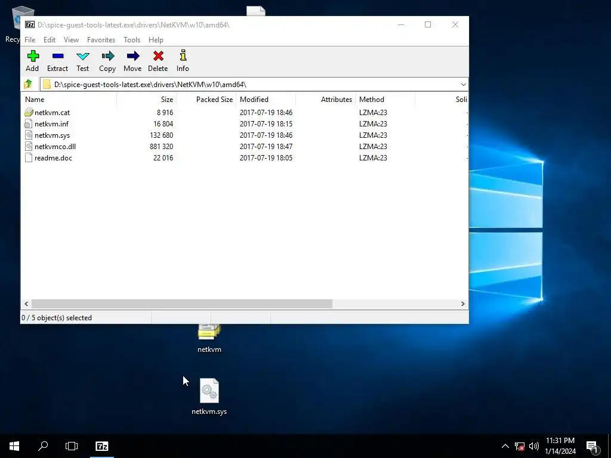Open the Info toolbar icon
This screenshot has width=611, height=458.
click(x=183, y=55)
